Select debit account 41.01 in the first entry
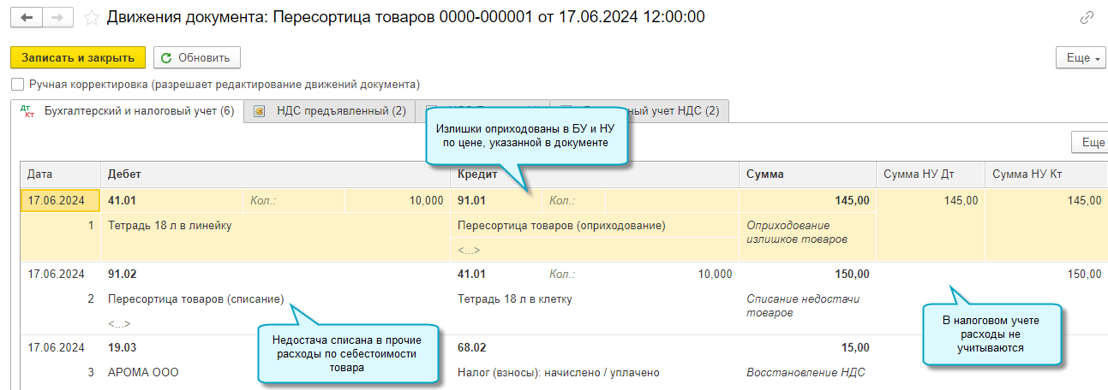The image size is (1108, 390). (x=122, y=201)
